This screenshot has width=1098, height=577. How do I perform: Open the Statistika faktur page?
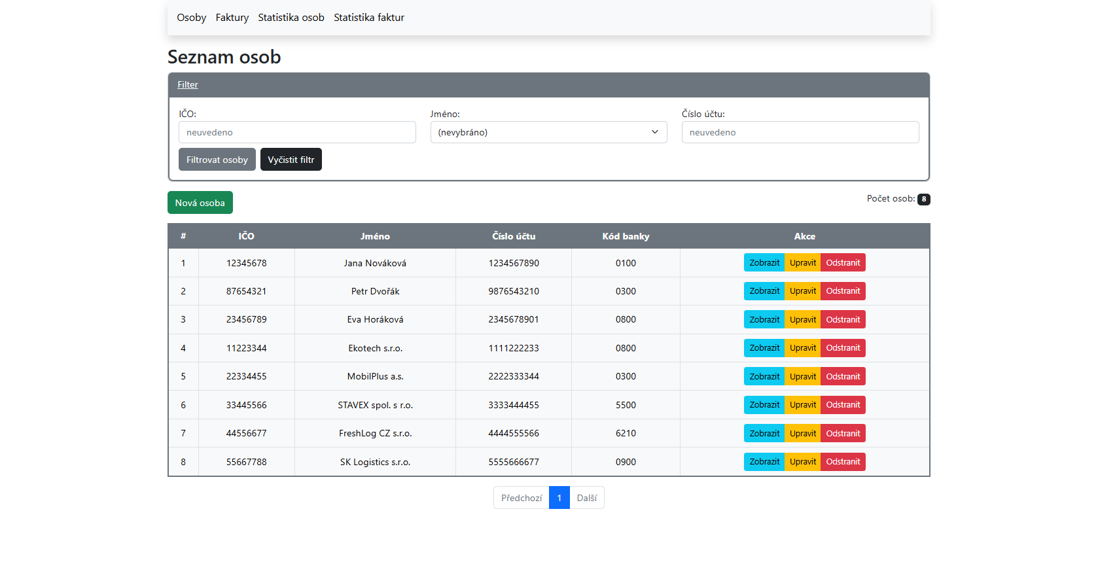point(368,18)
